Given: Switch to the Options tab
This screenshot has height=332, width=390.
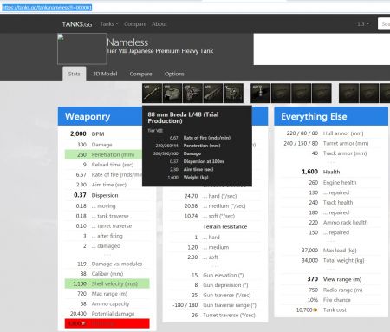Looking at the screenshot, I should pyautogui.click(x=174, y=74).
